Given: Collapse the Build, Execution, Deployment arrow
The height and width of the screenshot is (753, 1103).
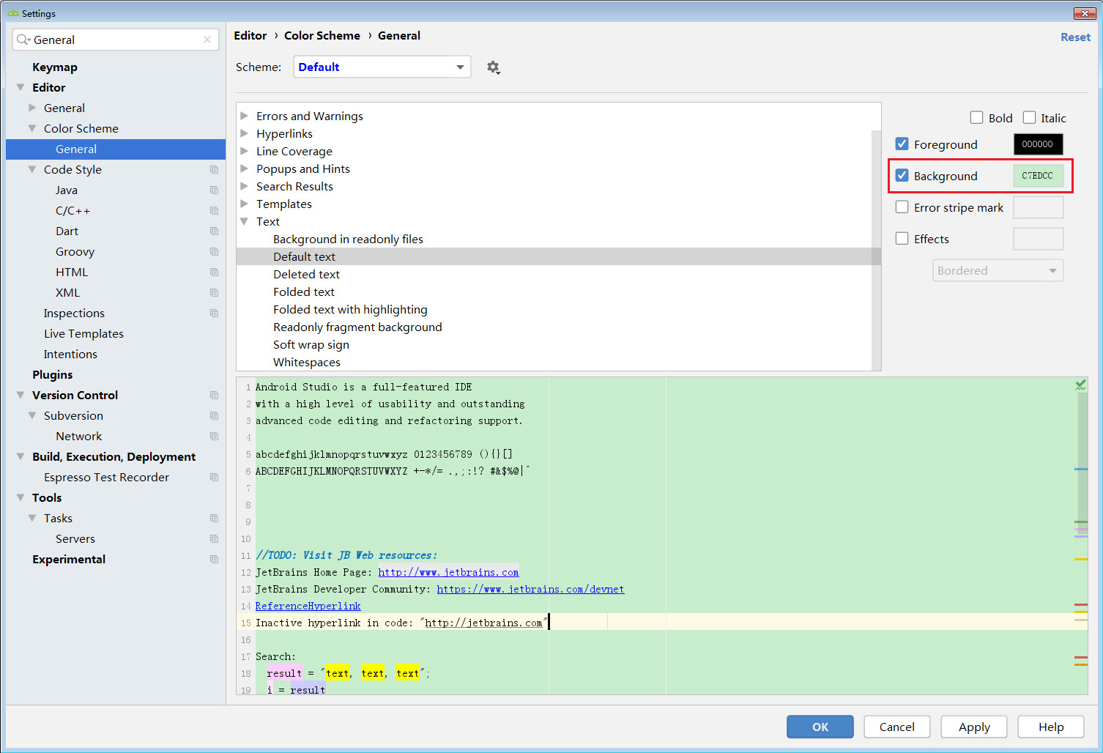Looking at the screenshot, I should click(21, 456).
